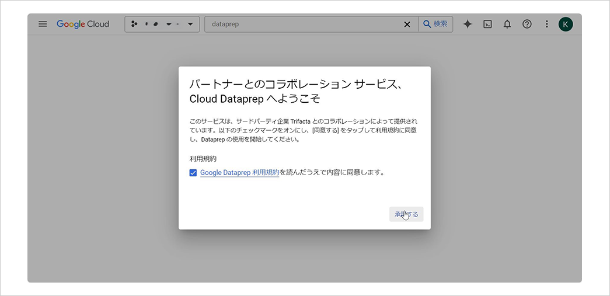The width and height of the screenshot is (610, 296).
Task: Open the notifications bell
Action: (507, 24)
